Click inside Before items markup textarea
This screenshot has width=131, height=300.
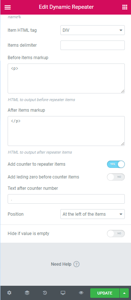pos(66,78)
